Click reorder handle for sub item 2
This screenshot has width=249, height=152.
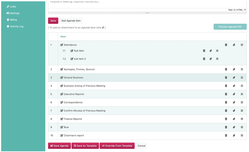pos(217,59)
